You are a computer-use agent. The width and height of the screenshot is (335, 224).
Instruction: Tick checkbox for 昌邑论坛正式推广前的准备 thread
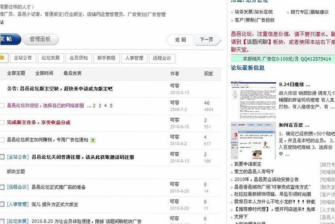pos(2,187)
